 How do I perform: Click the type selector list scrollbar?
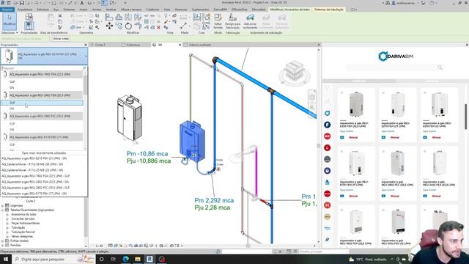(x=85, y=85)
